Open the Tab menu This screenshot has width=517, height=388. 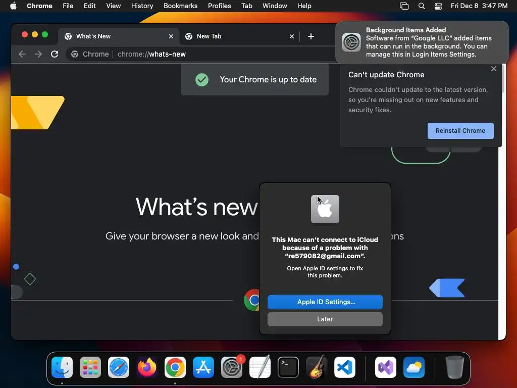tap(247, 6)
